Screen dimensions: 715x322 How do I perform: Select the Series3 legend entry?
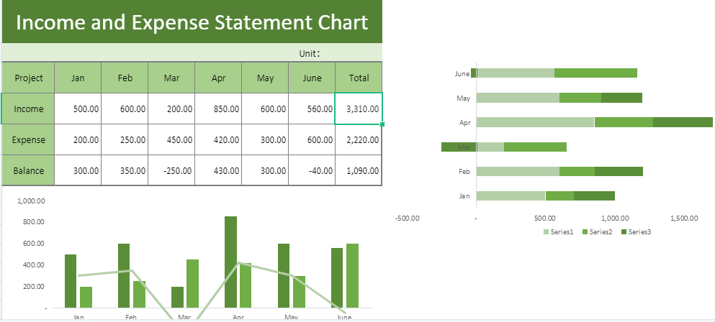coord(636,232)
